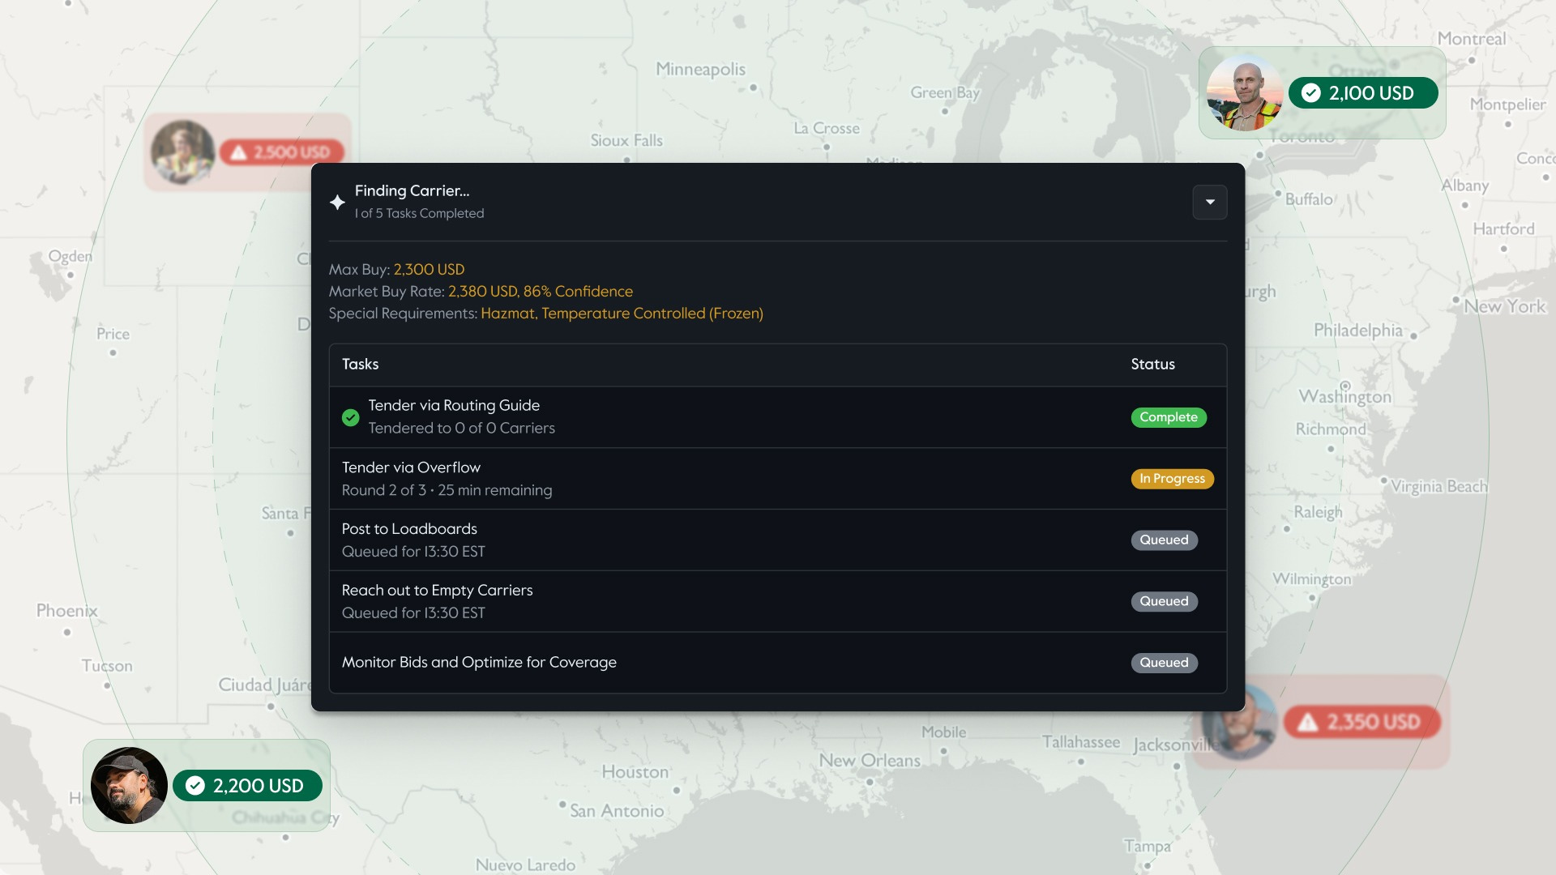This screenshot has width=1556, height=875.
Task: Click the Status column header
Action: 1152,365
